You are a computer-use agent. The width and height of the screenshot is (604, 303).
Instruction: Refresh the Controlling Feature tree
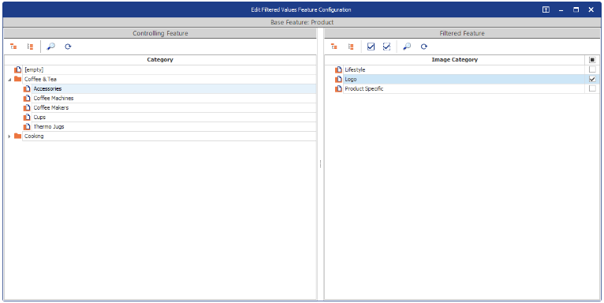[x=68, y=47]
